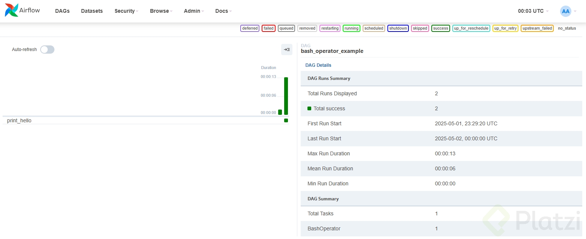Click the success status legend badge
This screenshot has width=586, height=239.
(x=440, y=28)
